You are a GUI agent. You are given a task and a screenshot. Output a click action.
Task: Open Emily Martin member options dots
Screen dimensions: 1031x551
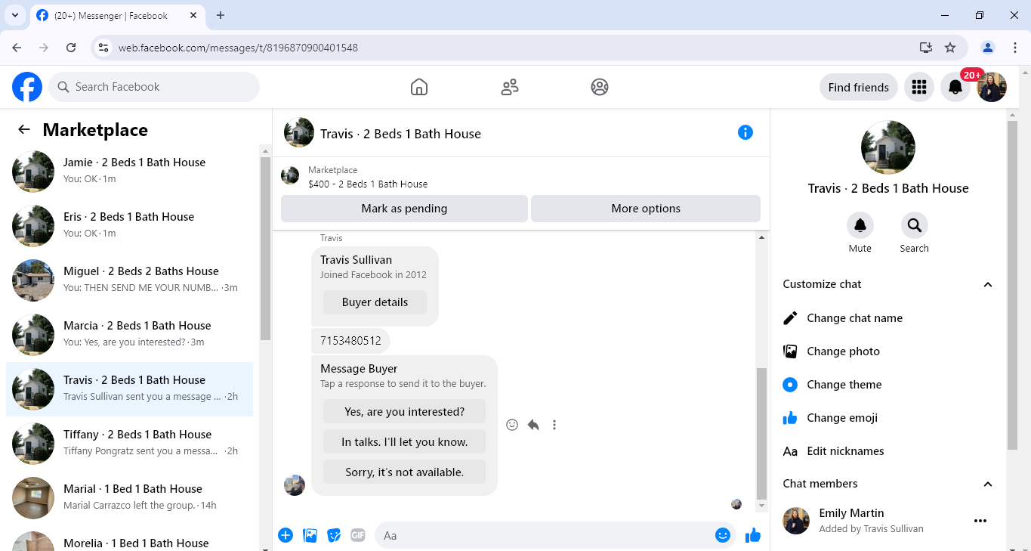tap(980, 521)
